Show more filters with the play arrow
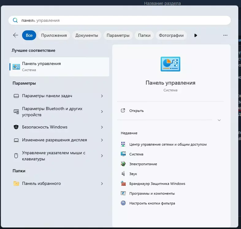Screen dimensions: 241x229 [x=196, y=35]
